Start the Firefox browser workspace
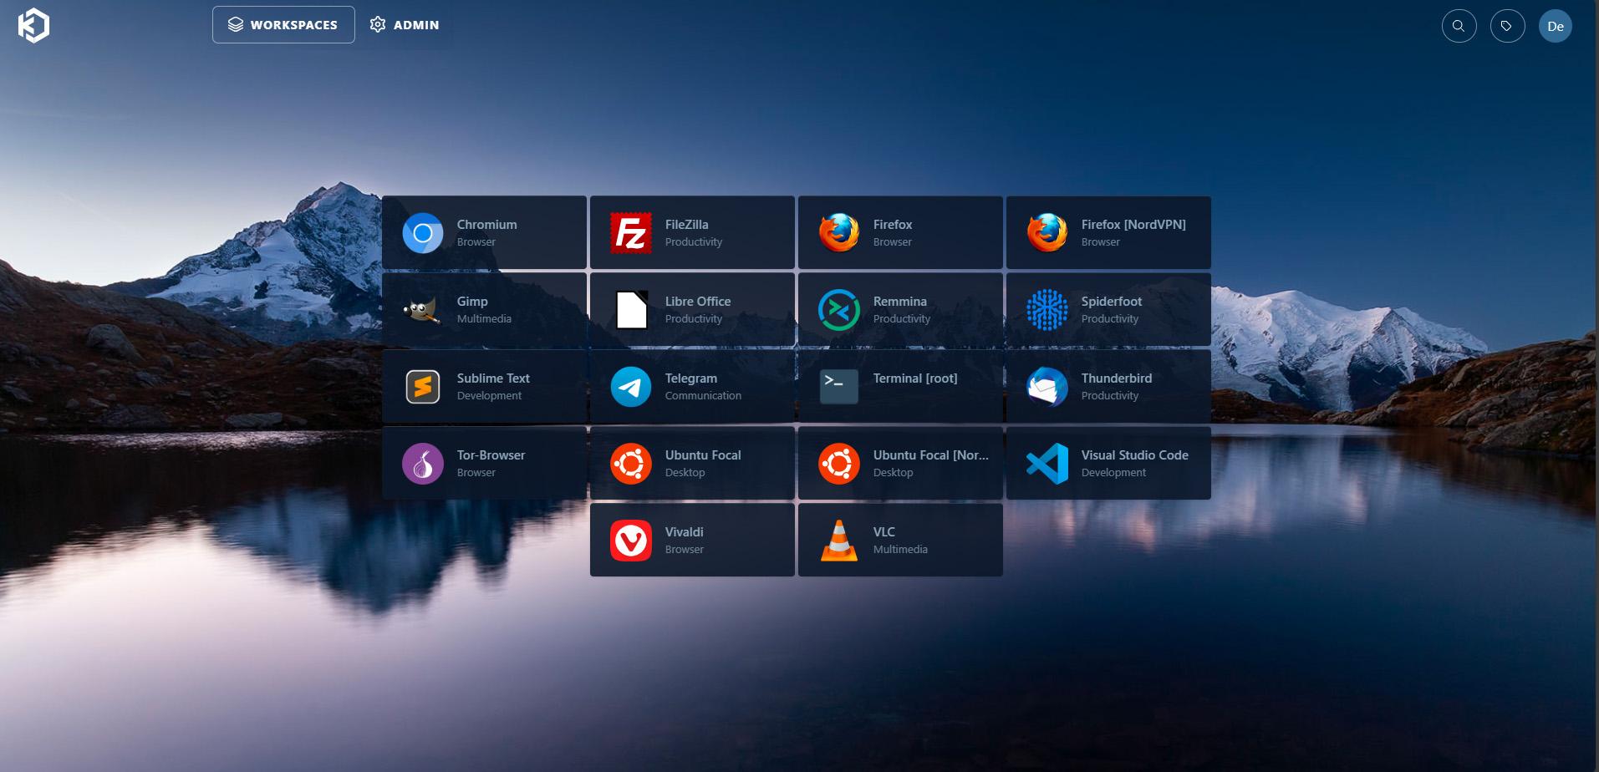 coord(900,232)
